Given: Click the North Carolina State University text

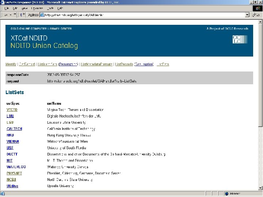Looking at the screenshot, I should (x=70, y=179).
